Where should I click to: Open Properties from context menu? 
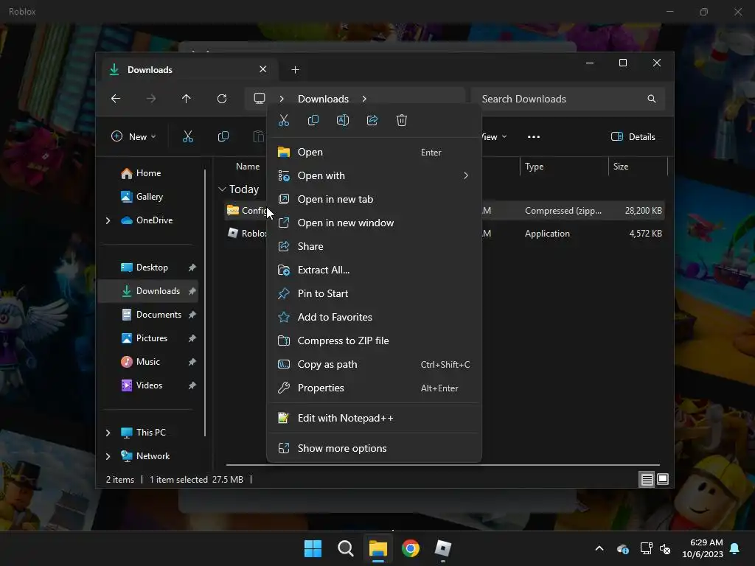click(374, 388)
